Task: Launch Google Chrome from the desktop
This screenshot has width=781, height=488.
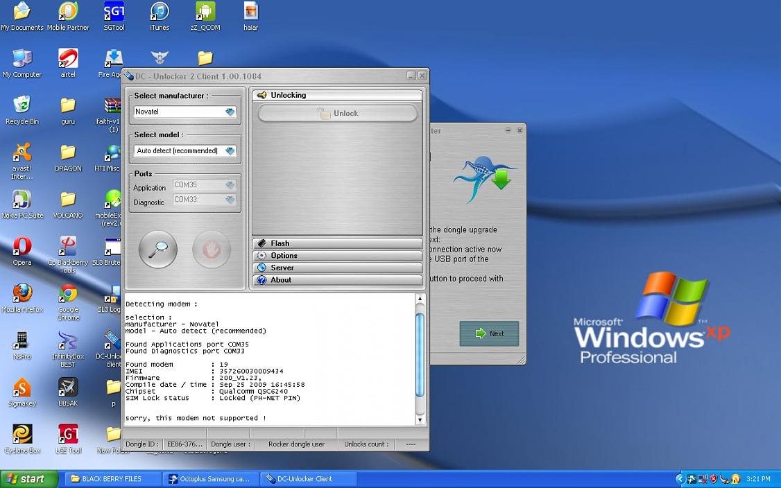Action: coord(68,294)
